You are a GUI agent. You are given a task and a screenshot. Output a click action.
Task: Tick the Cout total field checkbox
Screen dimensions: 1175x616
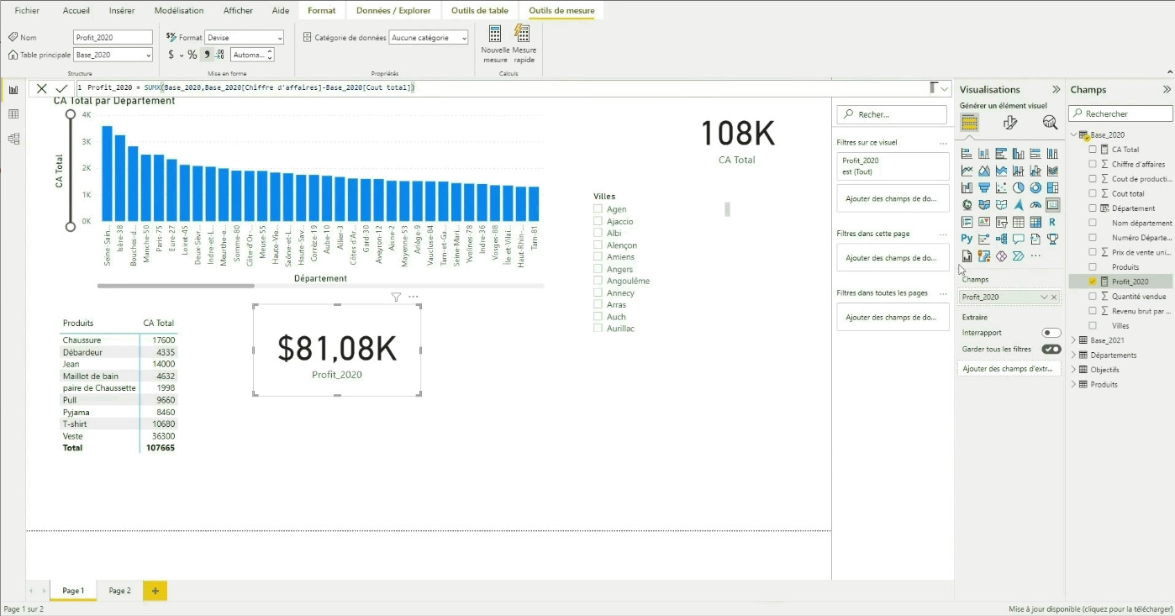pos(1093,193)
